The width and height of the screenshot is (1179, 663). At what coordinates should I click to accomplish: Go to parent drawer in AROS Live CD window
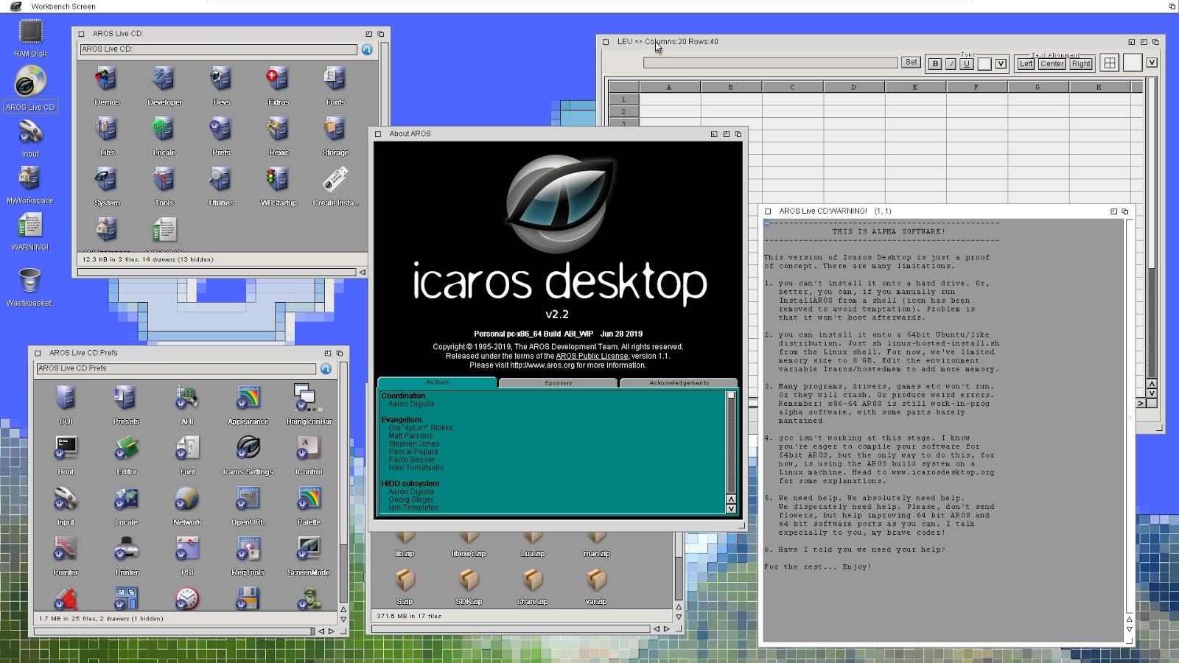pyautogui.click(x=367, y=49)
